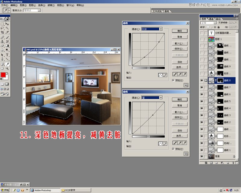Image resolution: width=241 pixels, height=193 pixels.
Task: Select the Pen tool
Action: (2, 59)
